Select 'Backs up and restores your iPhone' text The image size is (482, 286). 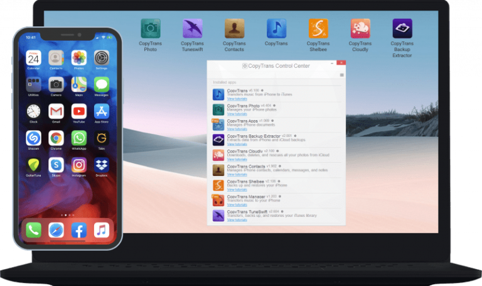(257, 185)
